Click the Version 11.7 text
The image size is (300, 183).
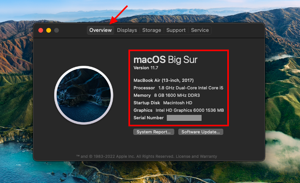[x=146, y=68]
